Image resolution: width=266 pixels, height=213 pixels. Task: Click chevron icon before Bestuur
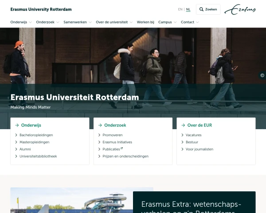click(183, 142)
